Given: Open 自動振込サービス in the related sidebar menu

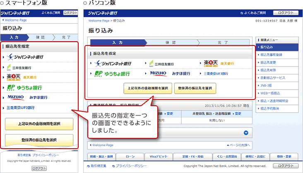Looking at the screenshot, I should [x=273, y=77].
